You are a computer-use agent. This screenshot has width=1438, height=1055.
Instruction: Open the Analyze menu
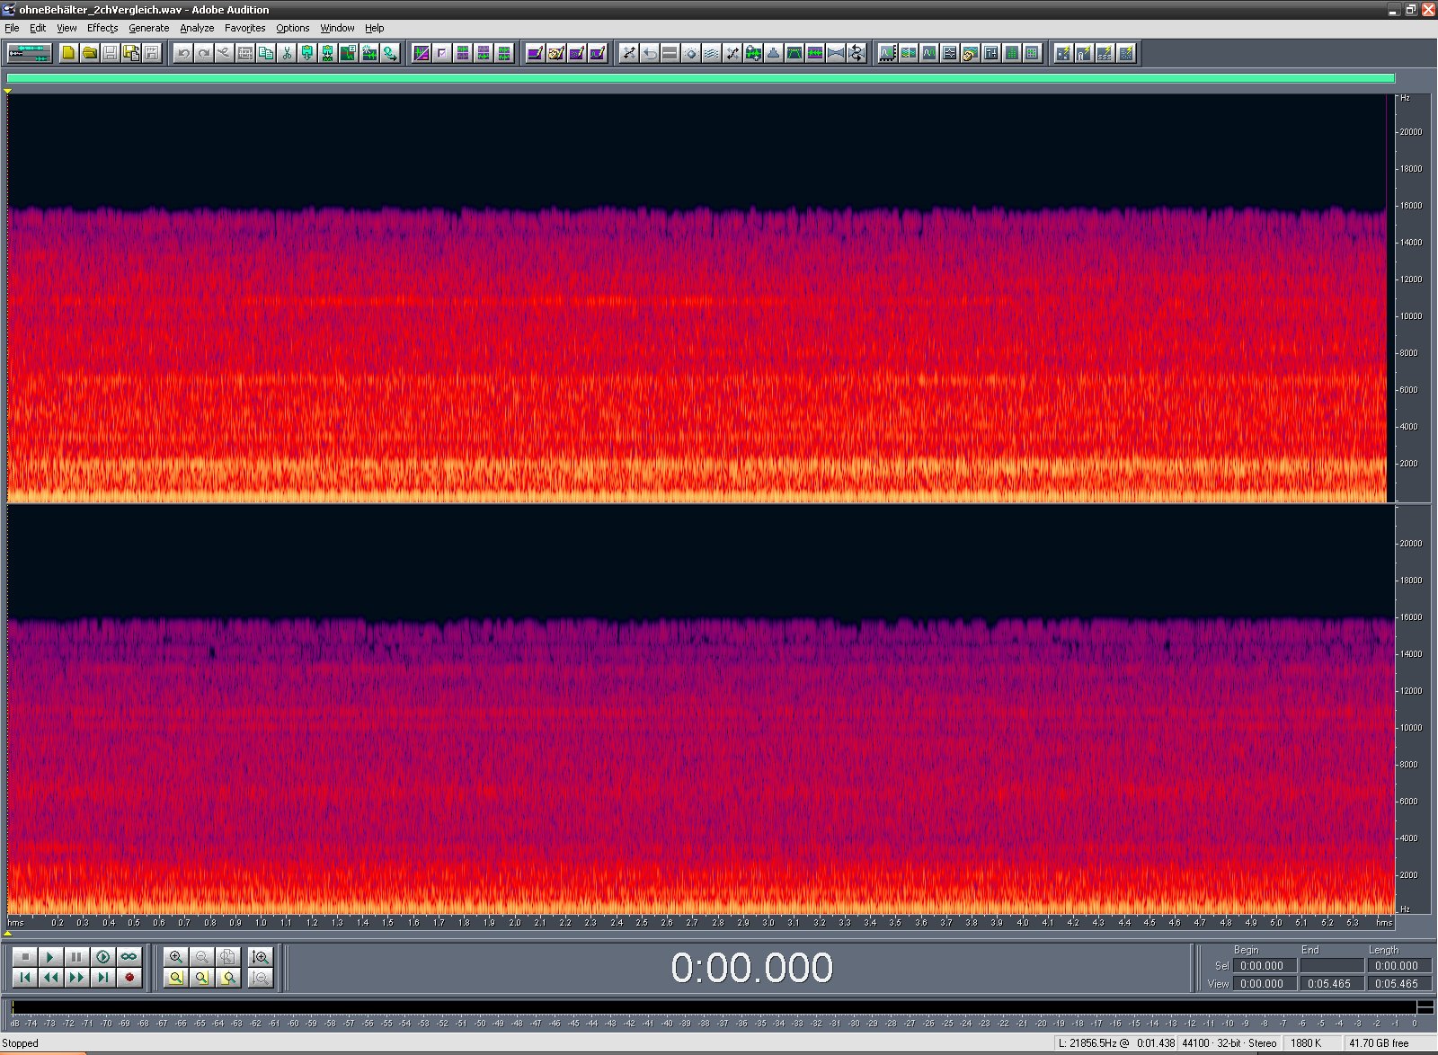pos(197,28)
